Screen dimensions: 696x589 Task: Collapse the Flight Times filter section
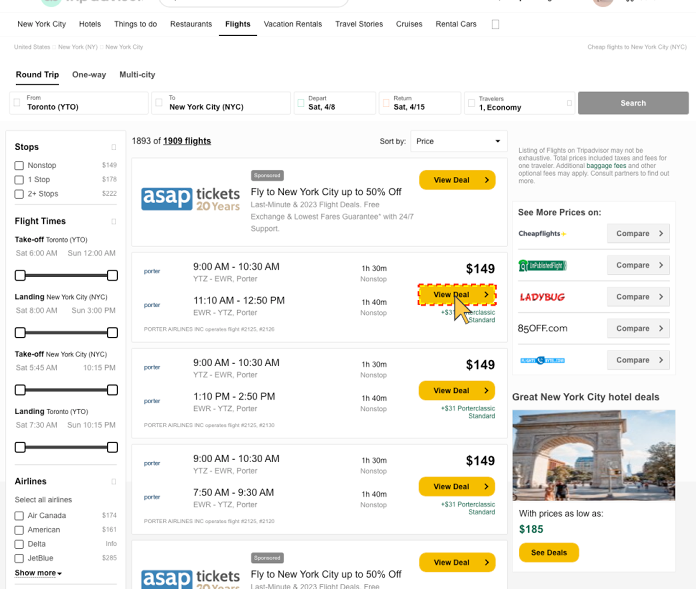pyautogui.click(x=114, y=221)
